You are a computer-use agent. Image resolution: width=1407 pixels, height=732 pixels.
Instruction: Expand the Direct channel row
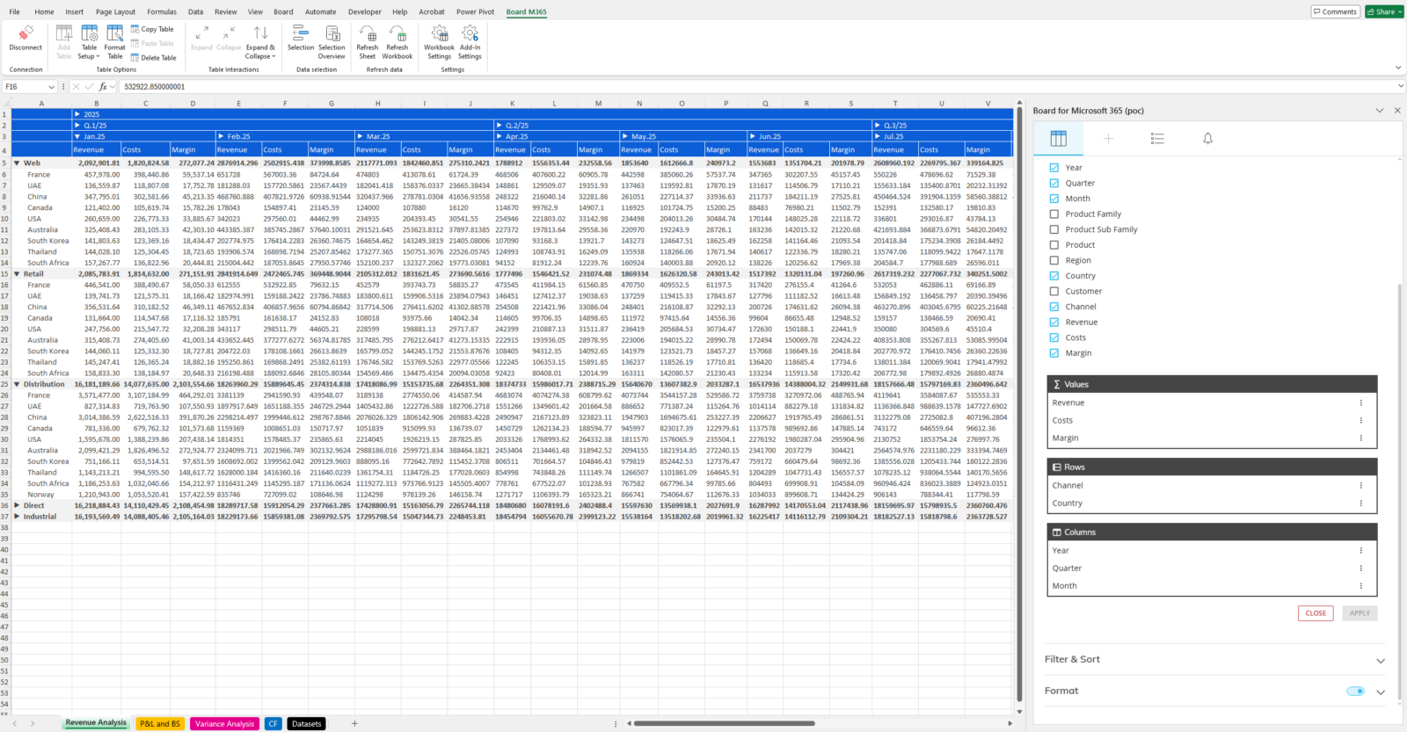click(17, 505)
